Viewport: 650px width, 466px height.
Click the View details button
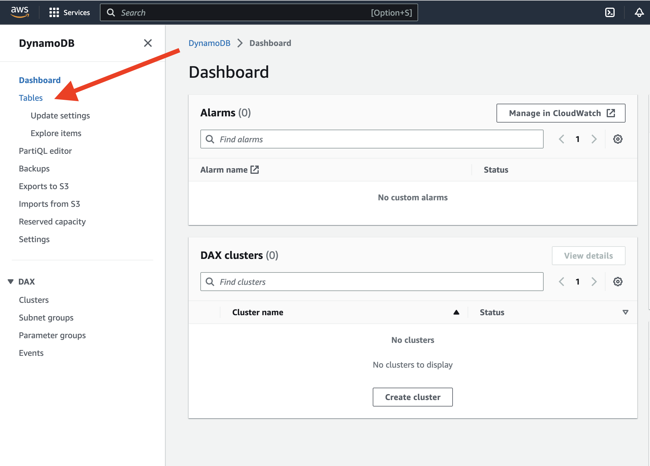click(588, 256)
